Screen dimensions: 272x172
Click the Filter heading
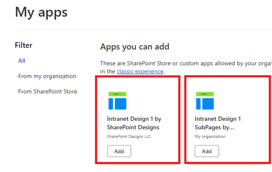[23, 45]
